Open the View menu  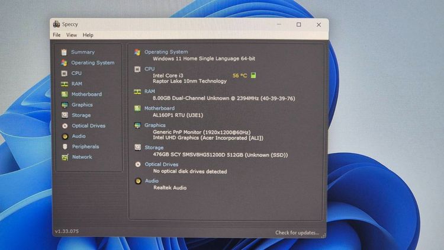point(72,35)
